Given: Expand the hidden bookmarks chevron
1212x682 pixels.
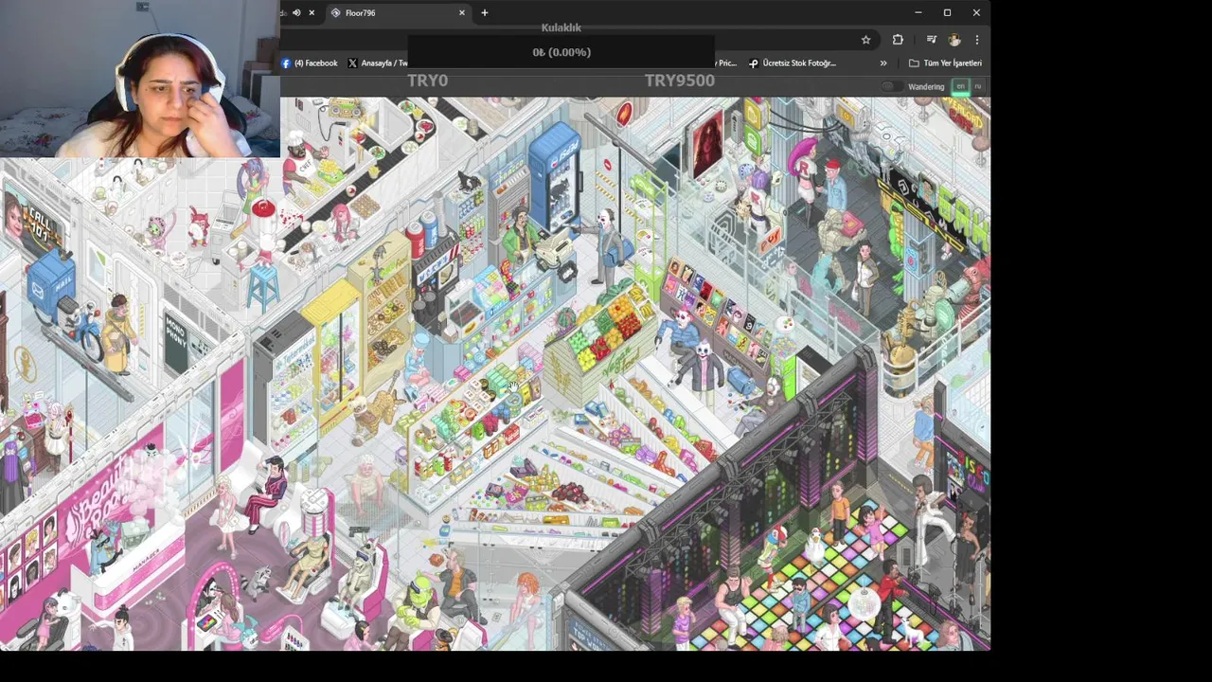Looking at the screenshot, I should (883, 63).
